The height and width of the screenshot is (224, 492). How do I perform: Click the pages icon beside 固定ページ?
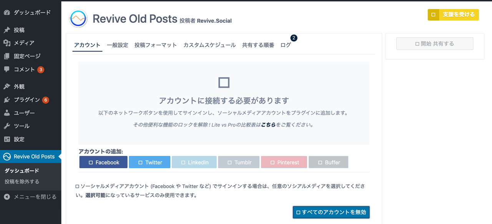pyautogui.click(x=7, y=56)
